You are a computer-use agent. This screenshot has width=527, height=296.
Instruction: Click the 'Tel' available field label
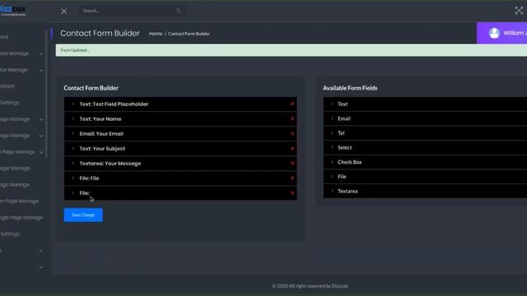(x=341, y=133)
